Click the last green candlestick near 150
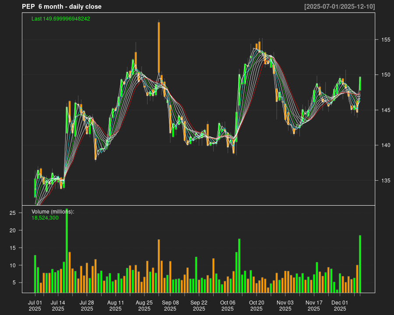The image size is (394, 315). (x=360, y=84)
